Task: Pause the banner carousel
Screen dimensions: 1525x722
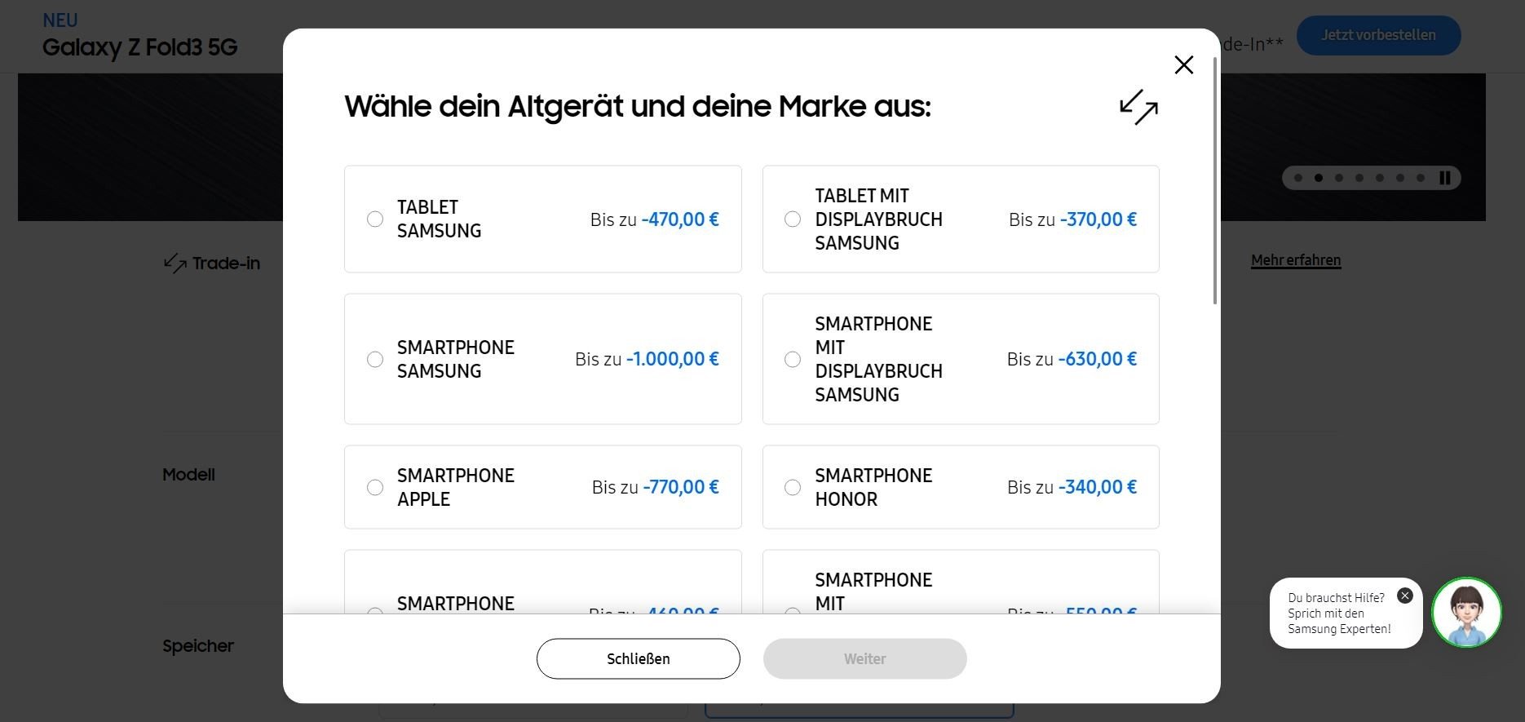Action: [x=1445, y=178]
